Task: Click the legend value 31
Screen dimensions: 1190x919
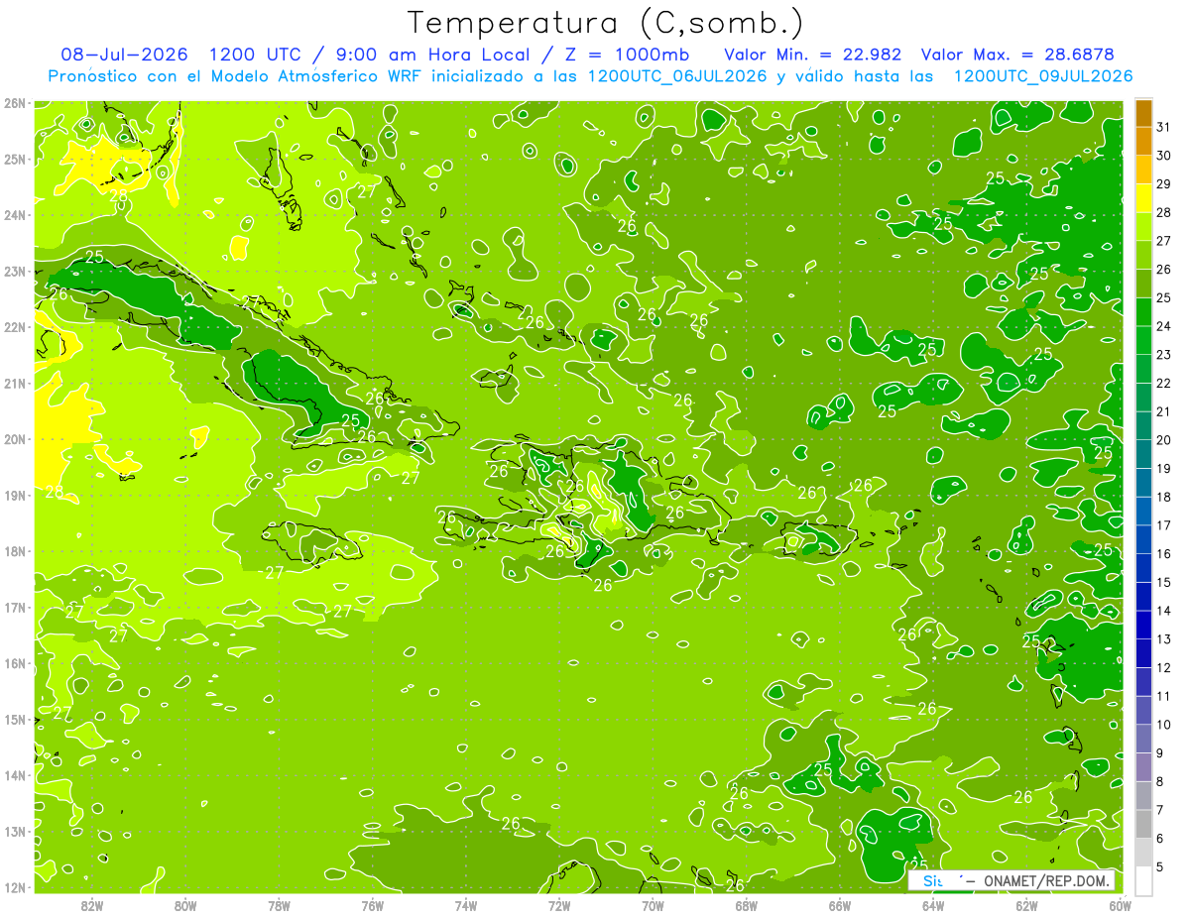Action: [1164, 127]
